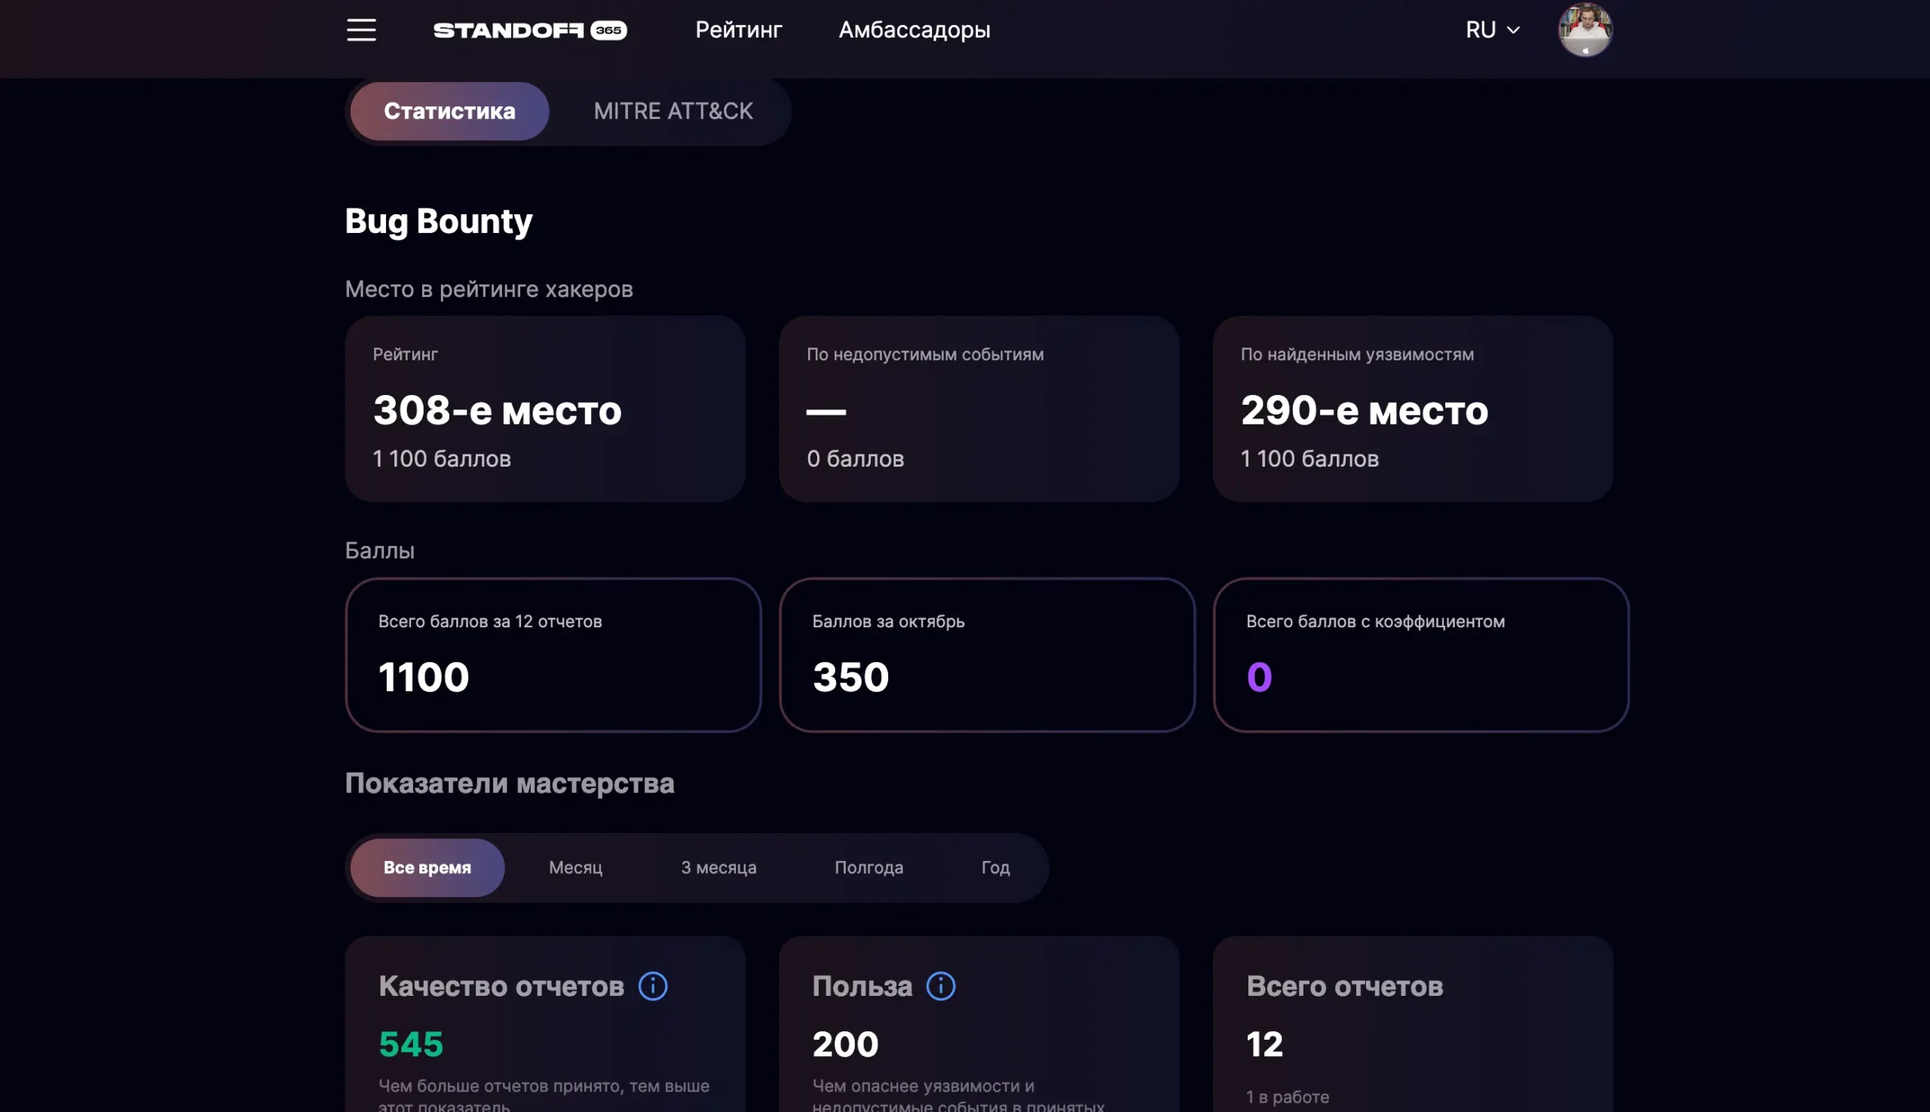Select the Год period filter
Viewport: 1930px width, 1112px height.
(x=995, y=868)
